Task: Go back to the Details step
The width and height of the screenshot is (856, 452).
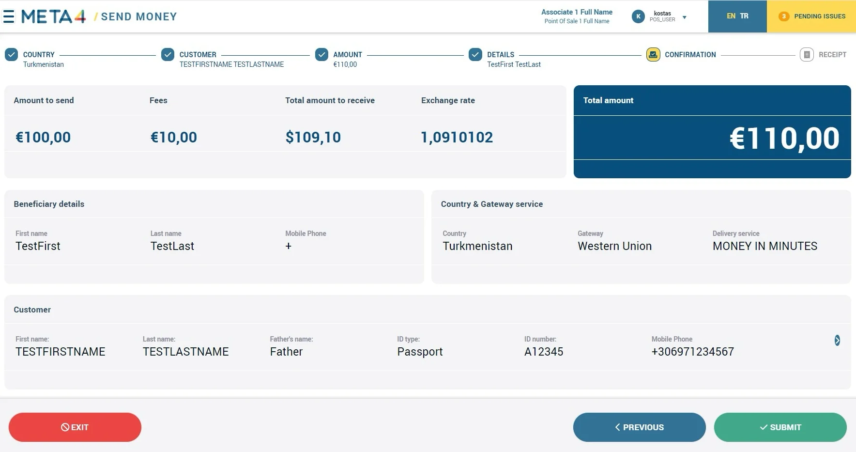Action: pyautogui.click(x=501, y=55)
